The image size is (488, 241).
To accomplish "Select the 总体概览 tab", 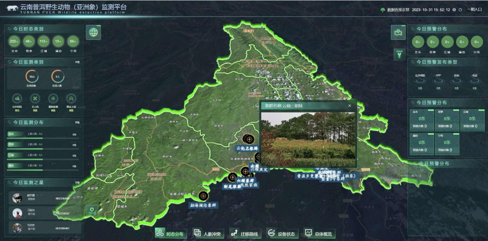I will point(319,233).
